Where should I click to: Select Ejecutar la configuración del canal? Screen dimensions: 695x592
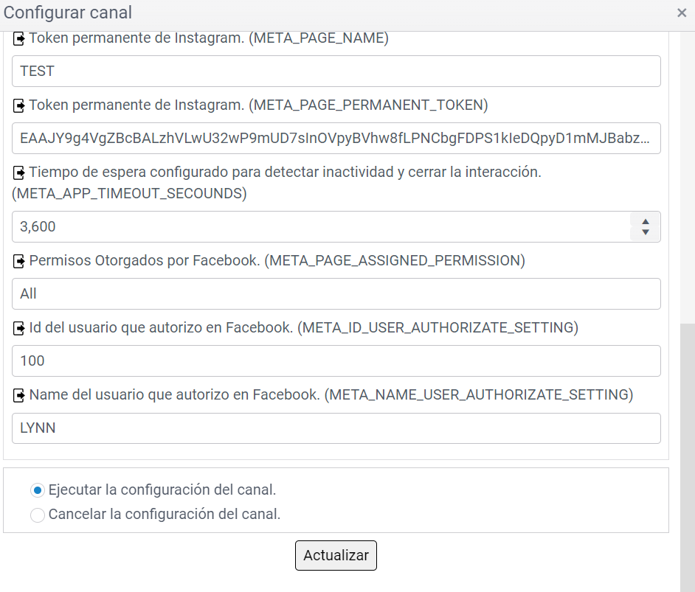pos(38,490)
